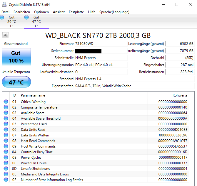Viewport: 197px width, 186px height.
Task: Click the Eingeschaltet value 287 mal
Action: (x=180, y=65)
